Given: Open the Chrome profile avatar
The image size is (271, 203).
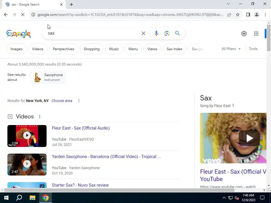Looking at the screenshot, I should [257, 15].
